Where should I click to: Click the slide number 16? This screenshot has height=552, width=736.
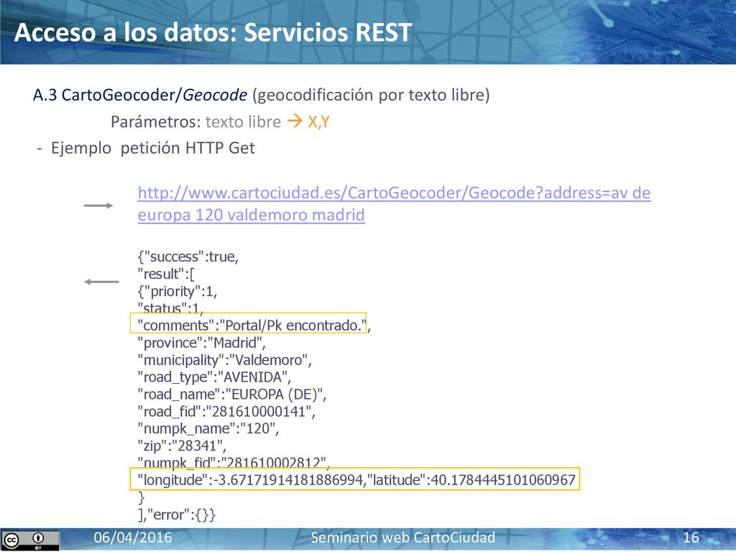pyautogui.click(x=691, y=538)
